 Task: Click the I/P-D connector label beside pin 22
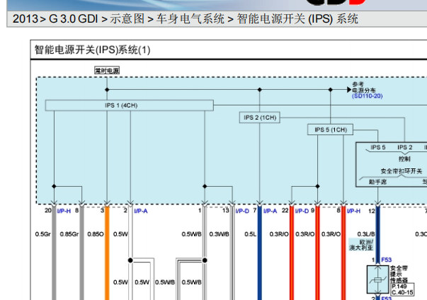pos(302,211)
